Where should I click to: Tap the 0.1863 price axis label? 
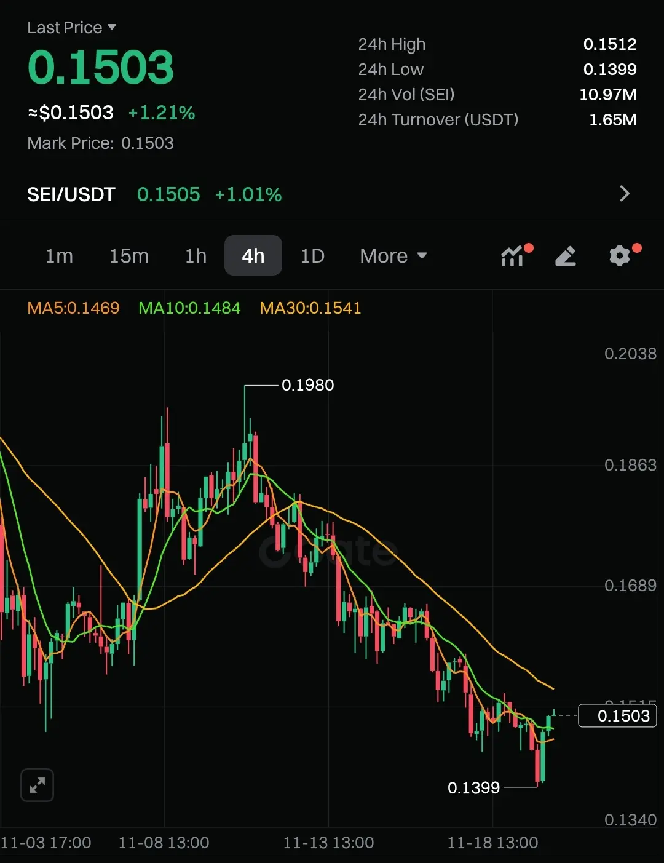click(630, 465)
